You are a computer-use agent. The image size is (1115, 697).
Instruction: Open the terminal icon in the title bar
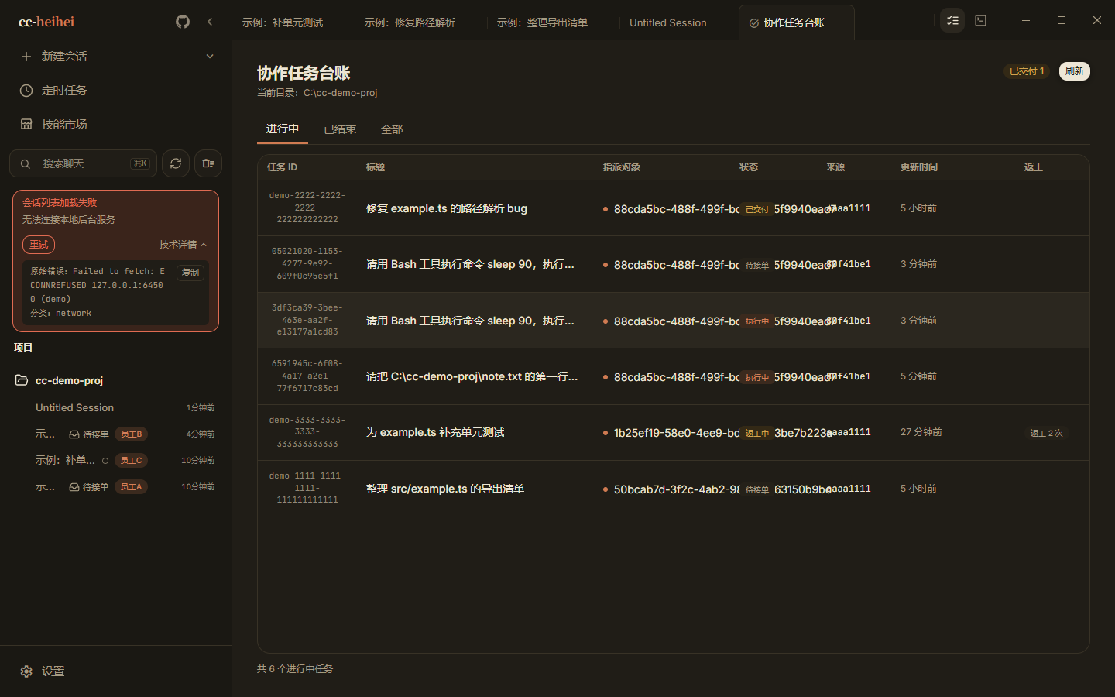(x=981, y=21)
